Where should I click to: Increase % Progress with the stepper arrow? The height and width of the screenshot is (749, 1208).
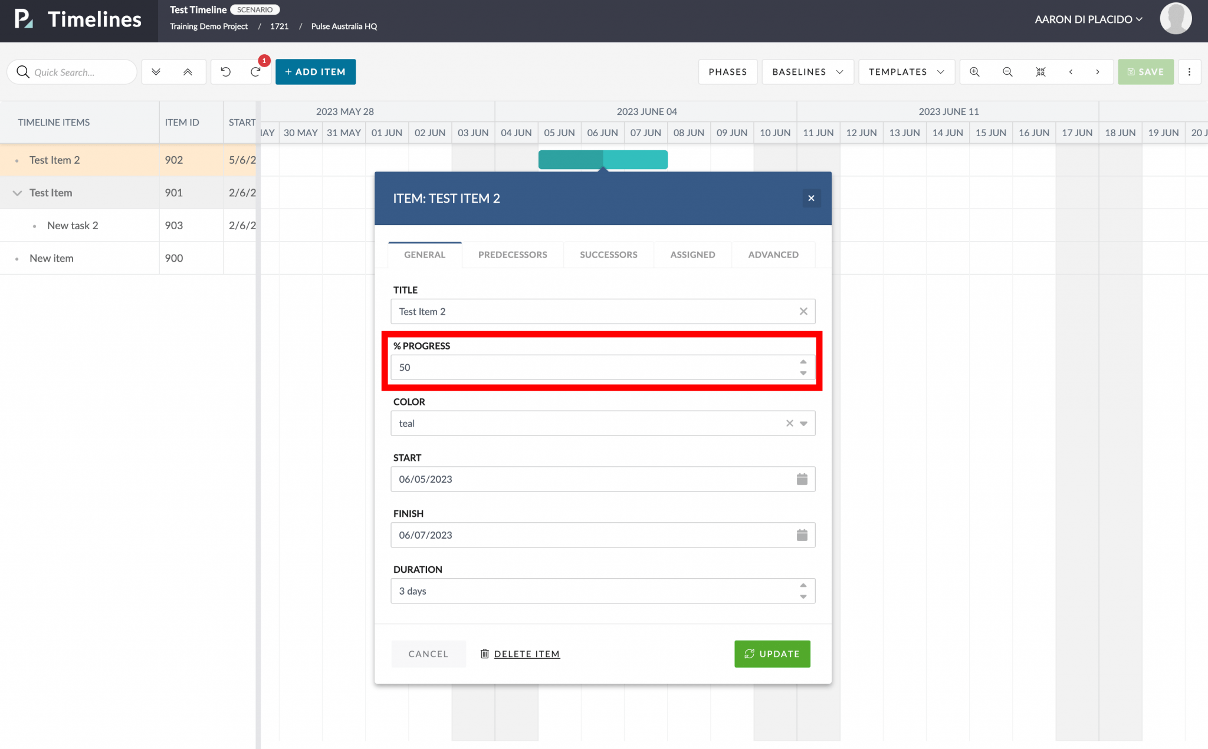pos(803,361)
